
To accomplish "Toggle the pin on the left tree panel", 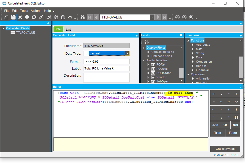I will pos(48,23).
